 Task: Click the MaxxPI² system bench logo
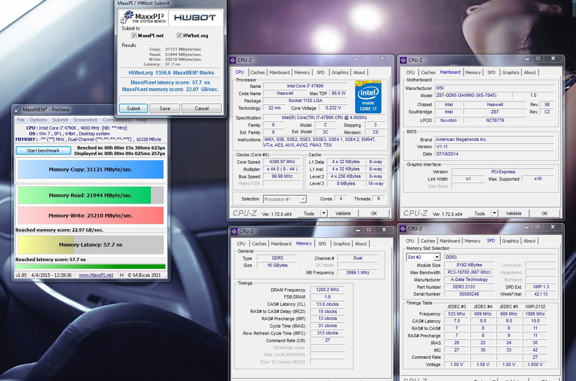(x=144, y=17)
